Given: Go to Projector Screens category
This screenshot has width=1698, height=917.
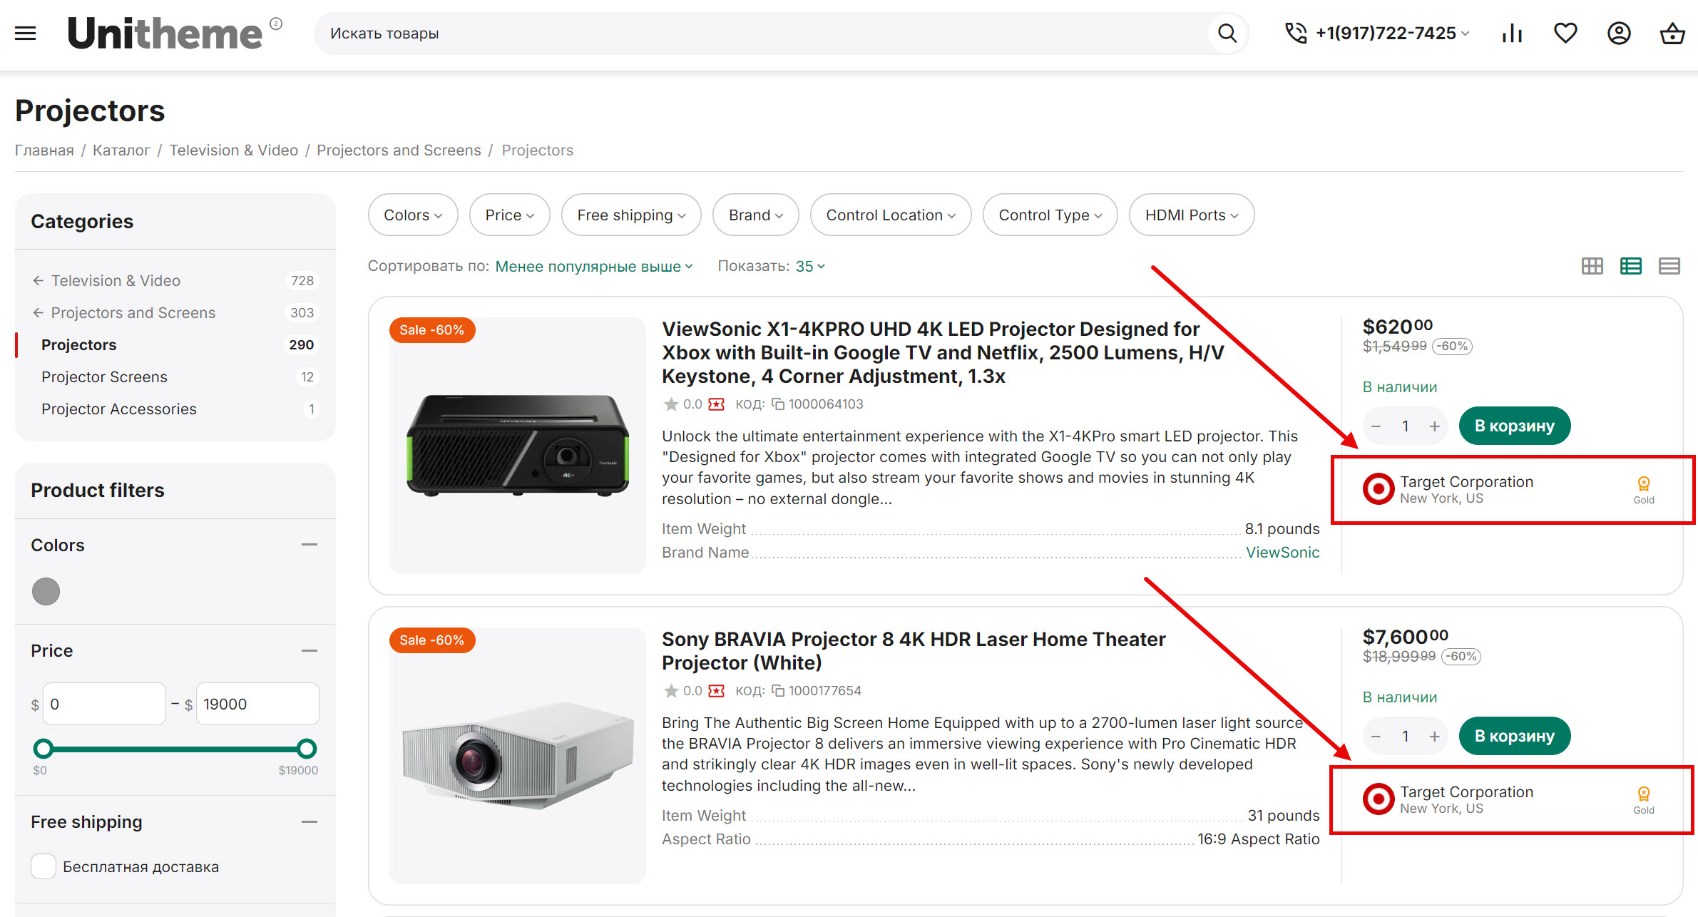Looking at the screenshot, I should 104,376.
